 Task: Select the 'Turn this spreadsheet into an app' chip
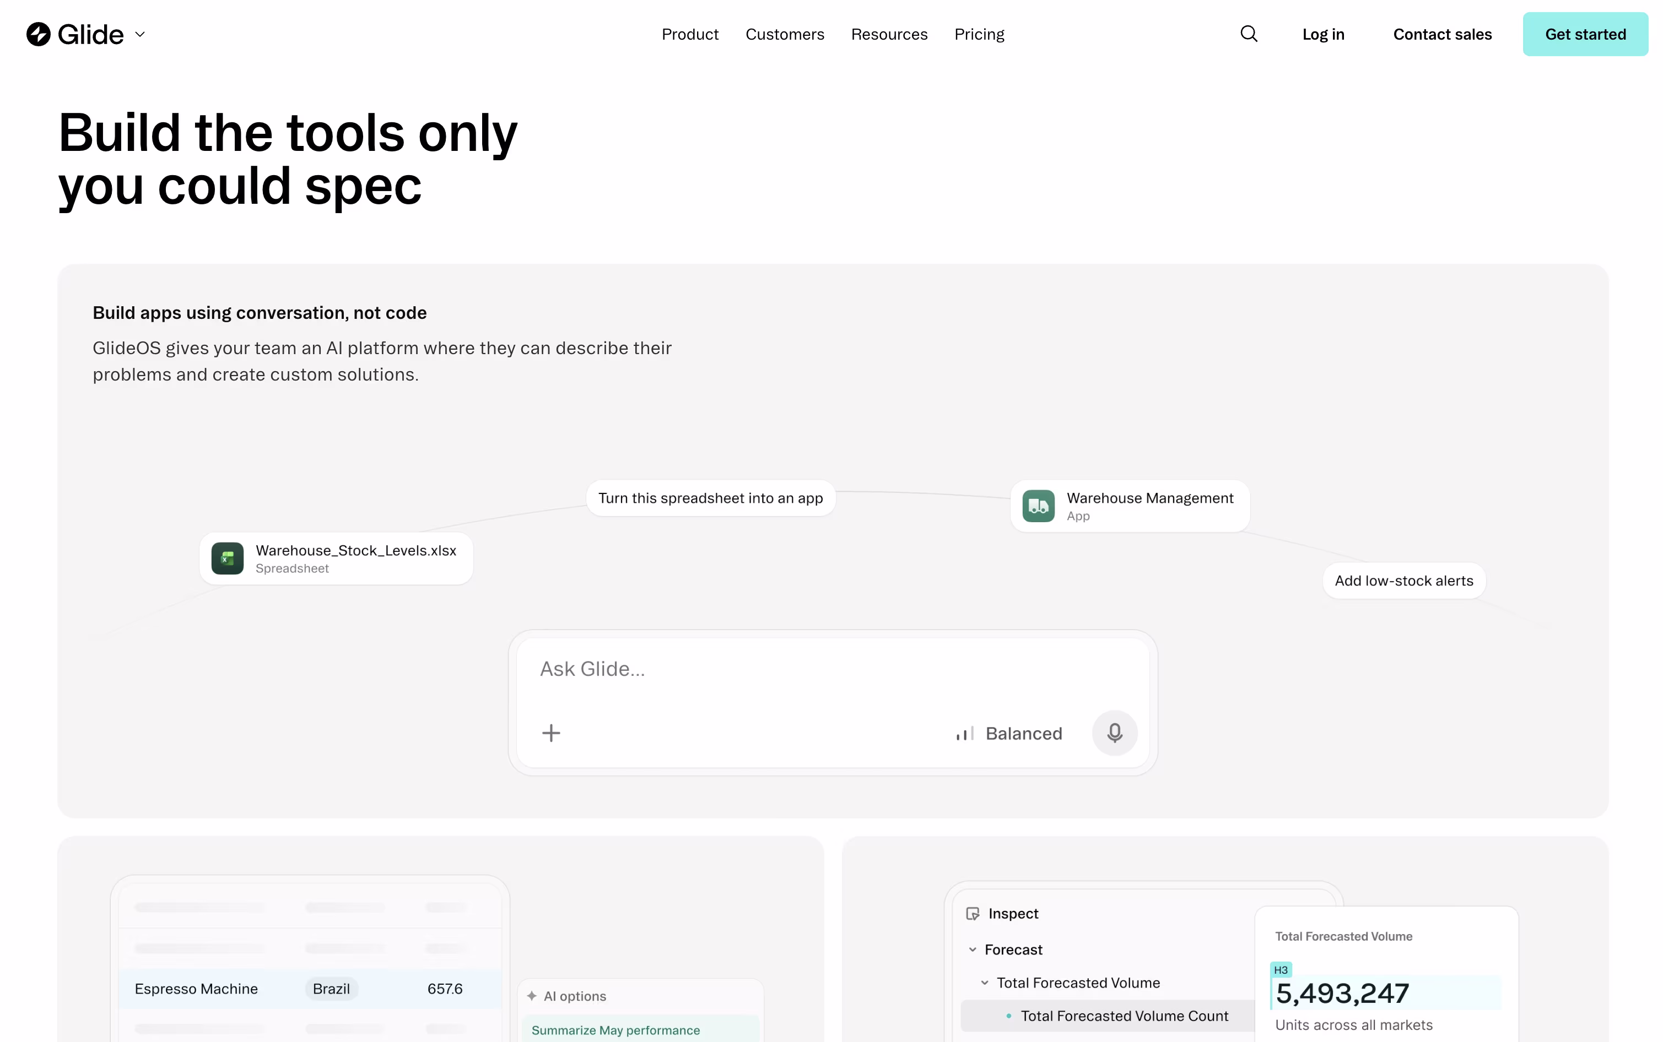tap(710, 498)
